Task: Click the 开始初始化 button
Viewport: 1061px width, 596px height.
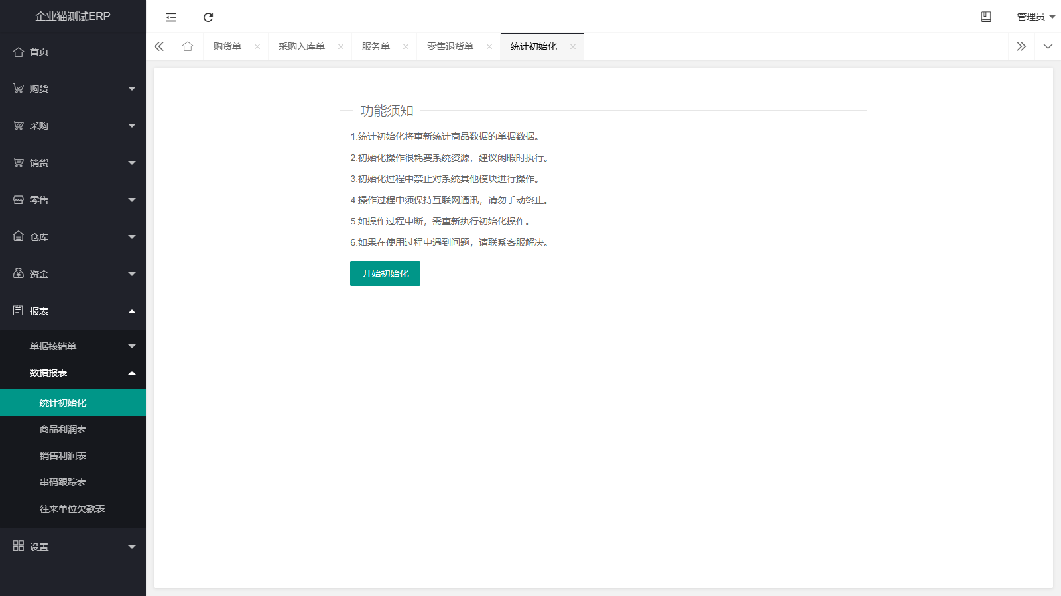Action: [385, 273]
